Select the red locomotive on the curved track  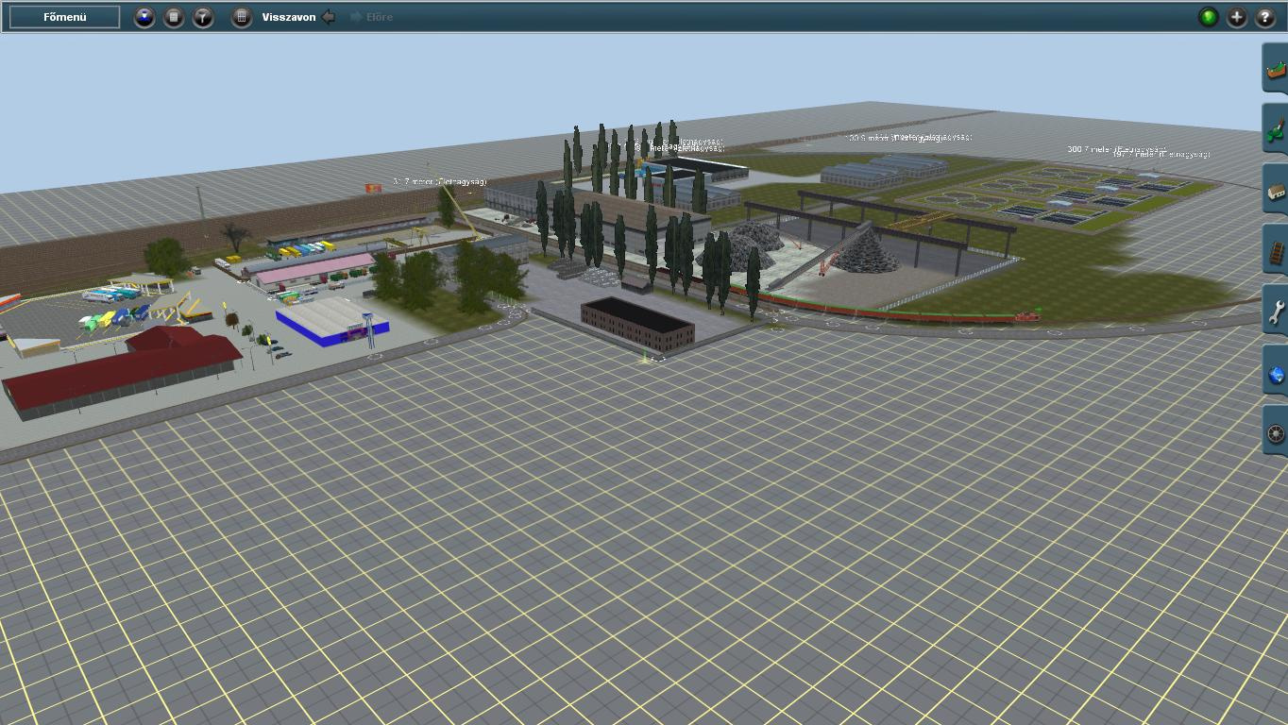click(x=1026, y=316)
